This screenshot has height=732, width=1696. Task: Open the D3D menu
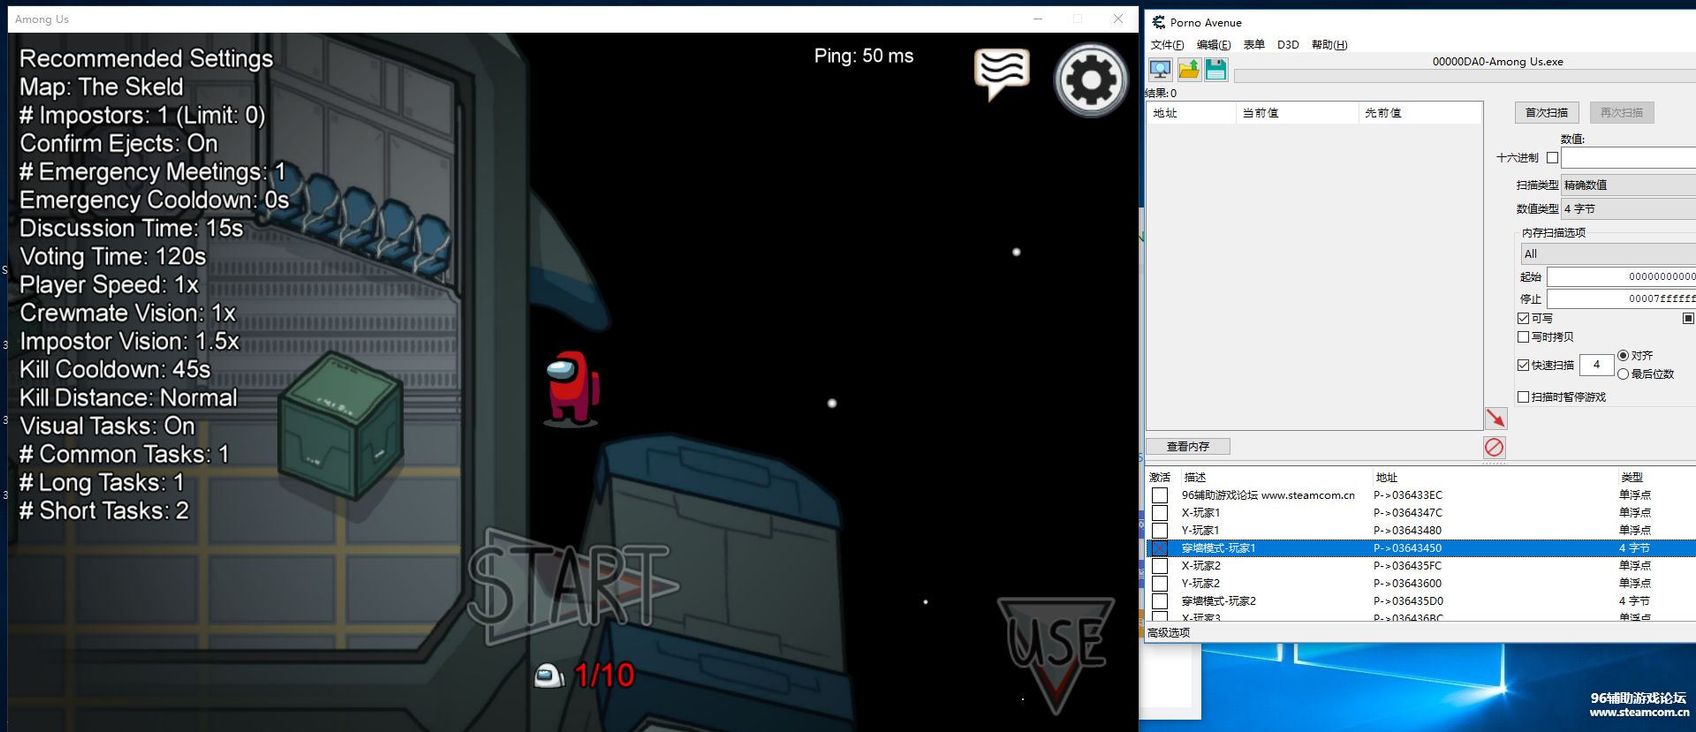(x=1288, y=45)
